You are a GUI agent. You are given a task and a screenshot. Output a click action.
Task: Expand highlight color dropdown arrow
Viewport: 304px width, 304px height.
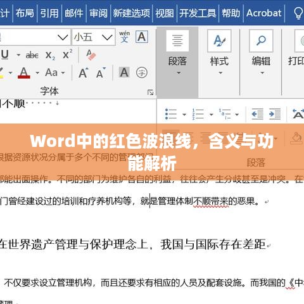[10, 73]
